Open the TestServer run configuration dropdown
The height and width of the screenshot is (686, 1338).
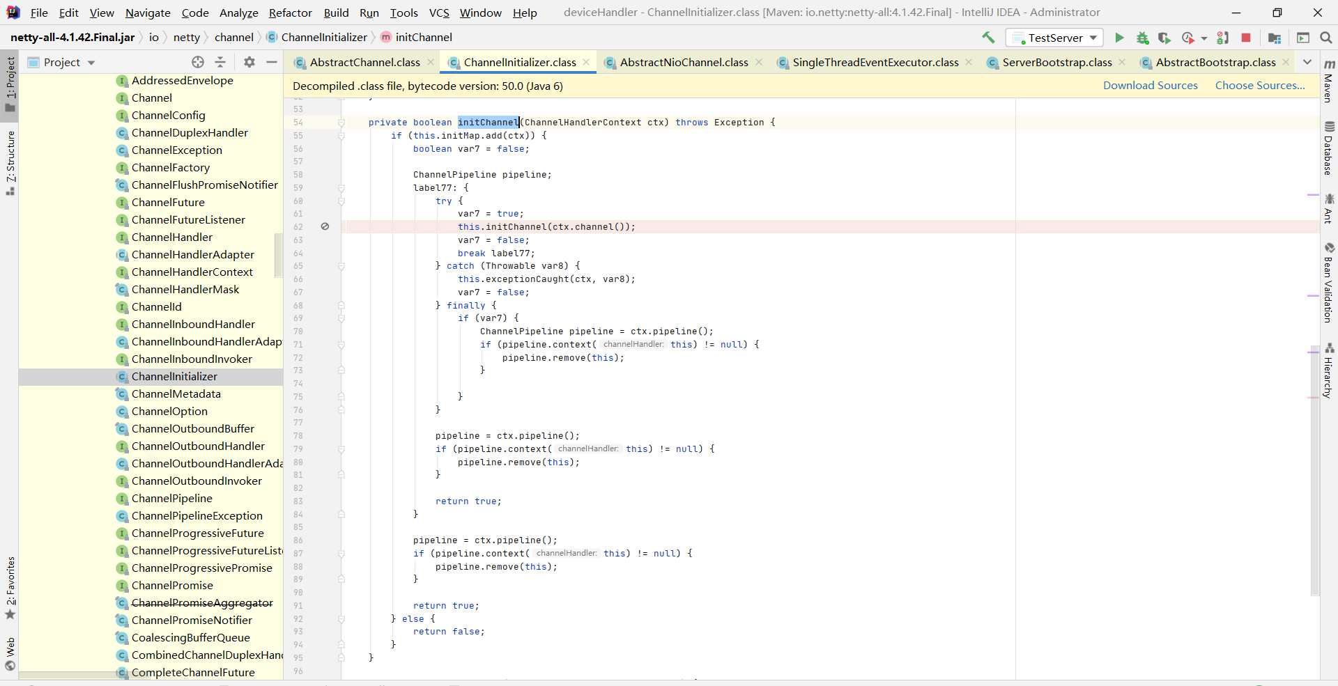[x=1054, y=38]
